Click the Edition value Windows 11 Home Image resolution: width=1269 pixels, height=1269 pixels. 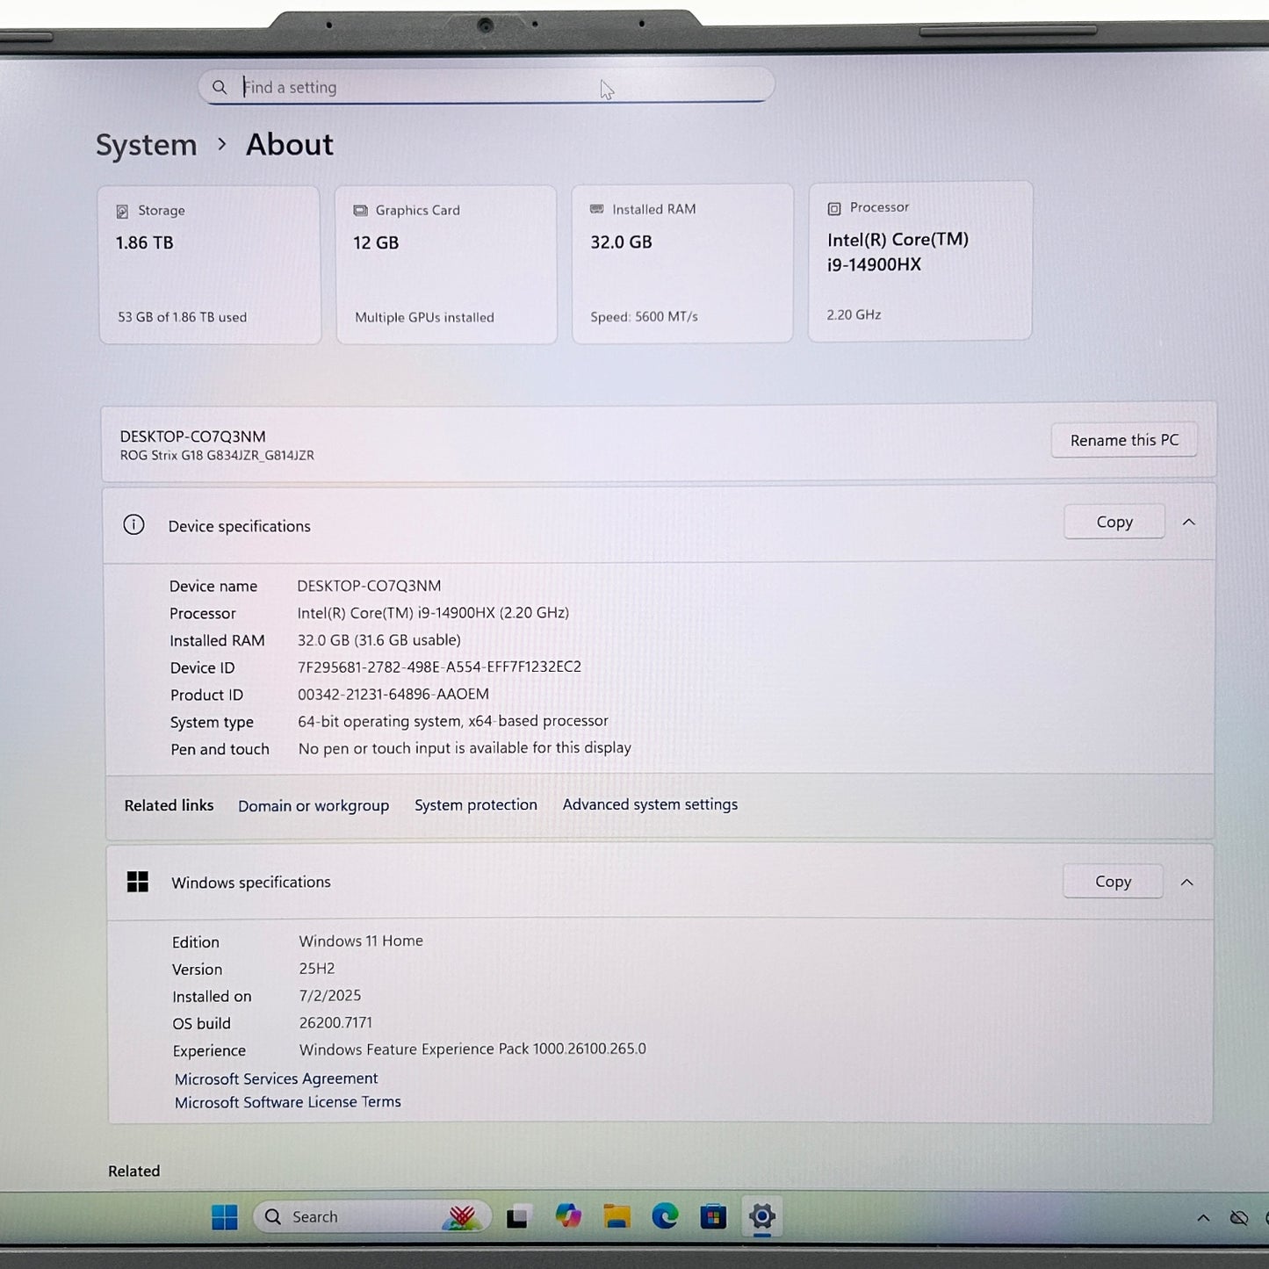(361, 941)
